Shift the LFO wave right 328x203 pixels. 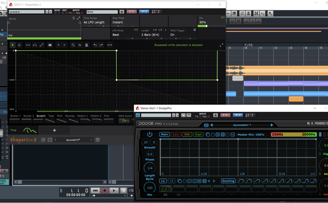(65, 45)
